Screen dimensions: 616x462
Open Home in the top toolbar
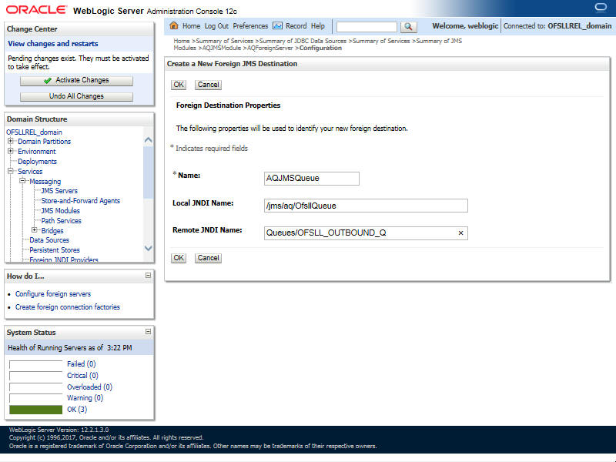coord(191,26)
